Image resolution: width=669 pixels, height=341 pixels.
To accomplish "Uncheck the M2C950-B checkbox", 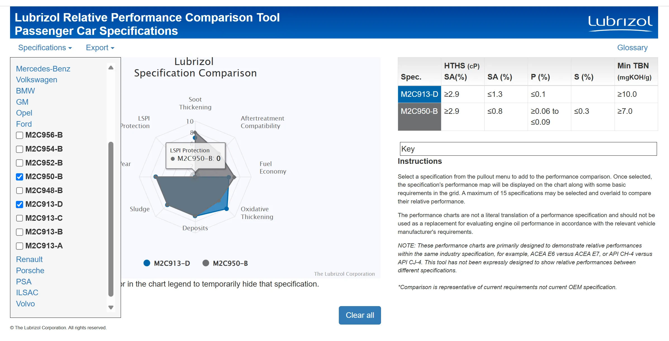I will [x=20, y=177].
